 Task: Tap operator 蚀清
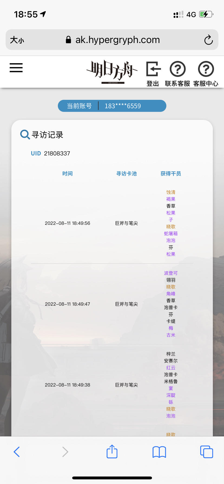171,192
